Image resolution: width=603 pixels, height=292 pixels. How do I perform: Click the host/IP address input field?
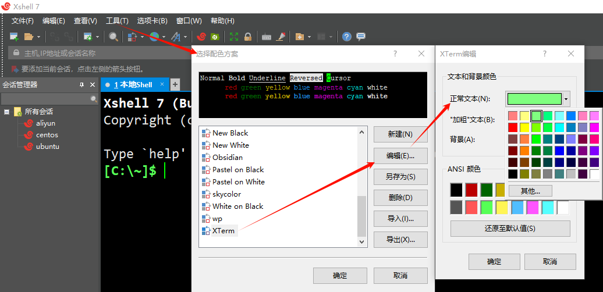[x=100, y=53]
